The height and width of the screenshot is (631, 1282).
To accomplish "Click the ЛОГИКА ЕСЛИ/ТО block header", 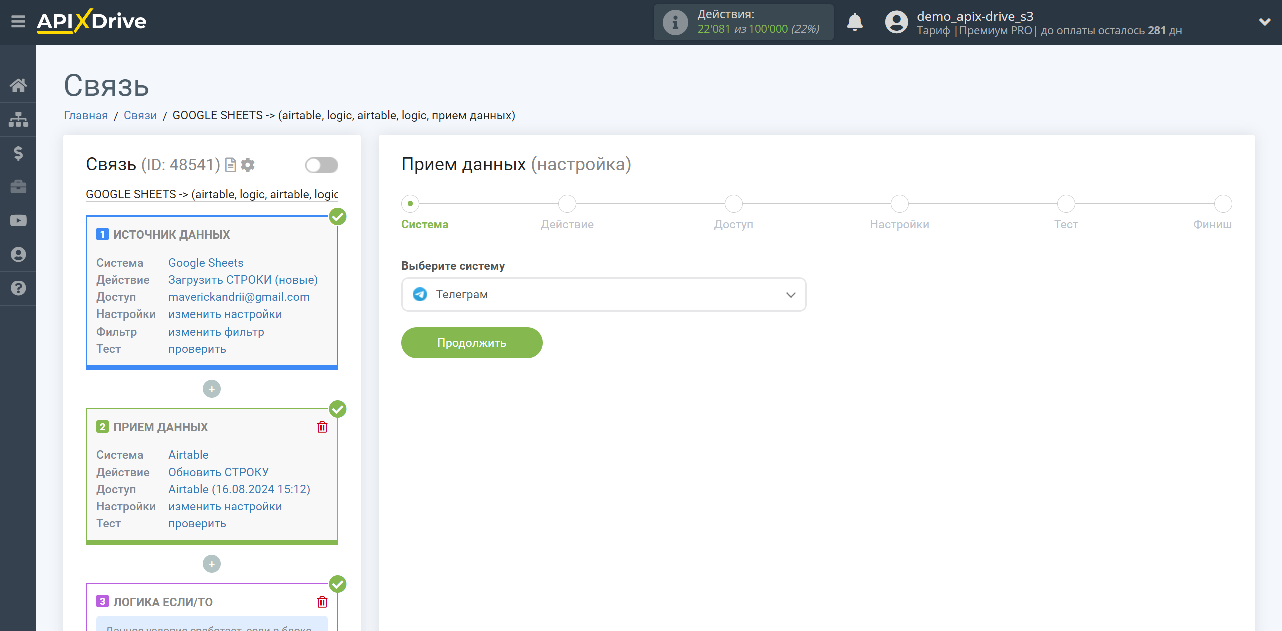I will (163, 602).
